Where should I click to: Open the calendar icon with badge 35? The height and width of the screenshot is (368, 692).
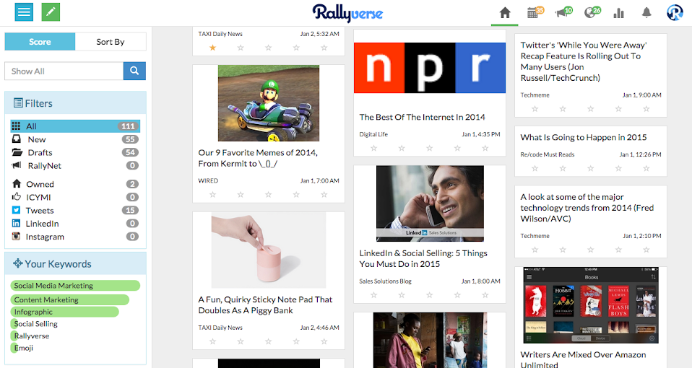coord(535,12)
